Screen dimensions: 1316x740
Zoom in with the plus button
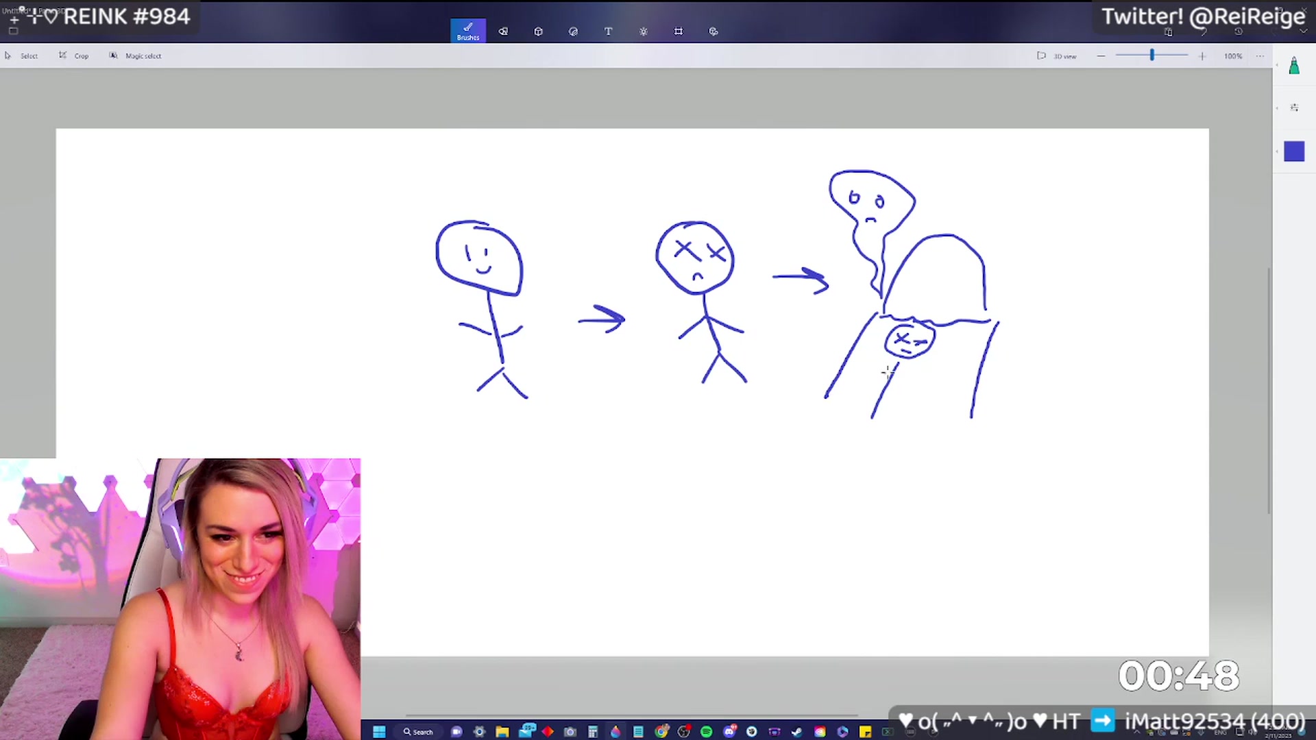tap(1202, 56)
